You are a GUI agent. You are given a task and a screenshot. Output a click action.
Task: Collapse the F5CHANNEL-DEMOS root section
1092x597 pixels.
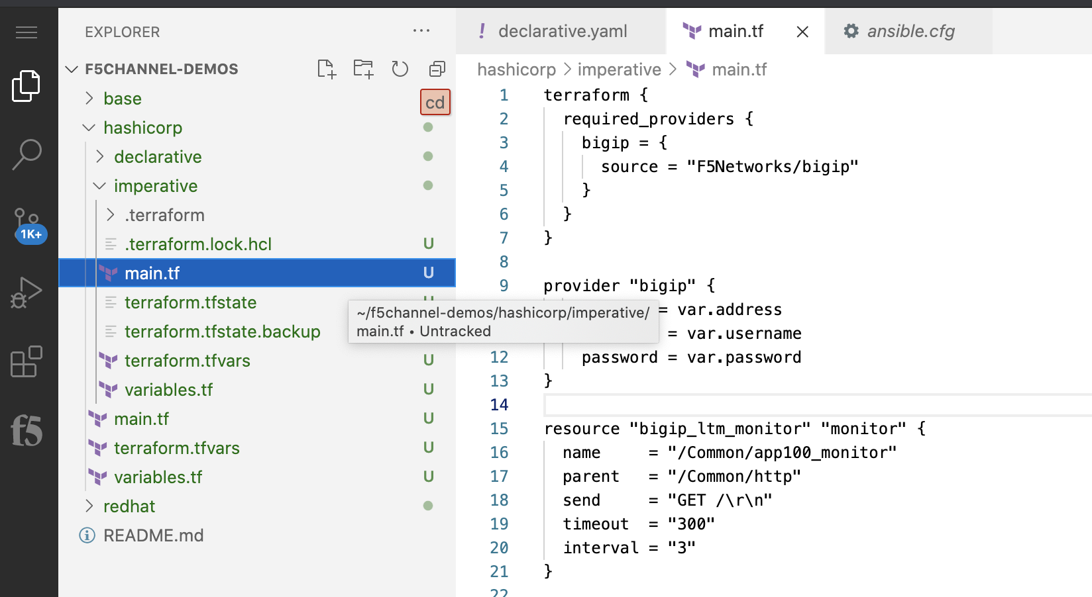[72, 69]
